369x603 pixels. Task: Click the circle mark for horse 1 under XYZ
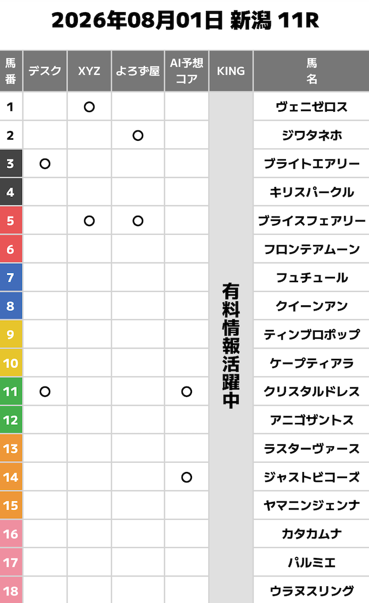point(89,107)
